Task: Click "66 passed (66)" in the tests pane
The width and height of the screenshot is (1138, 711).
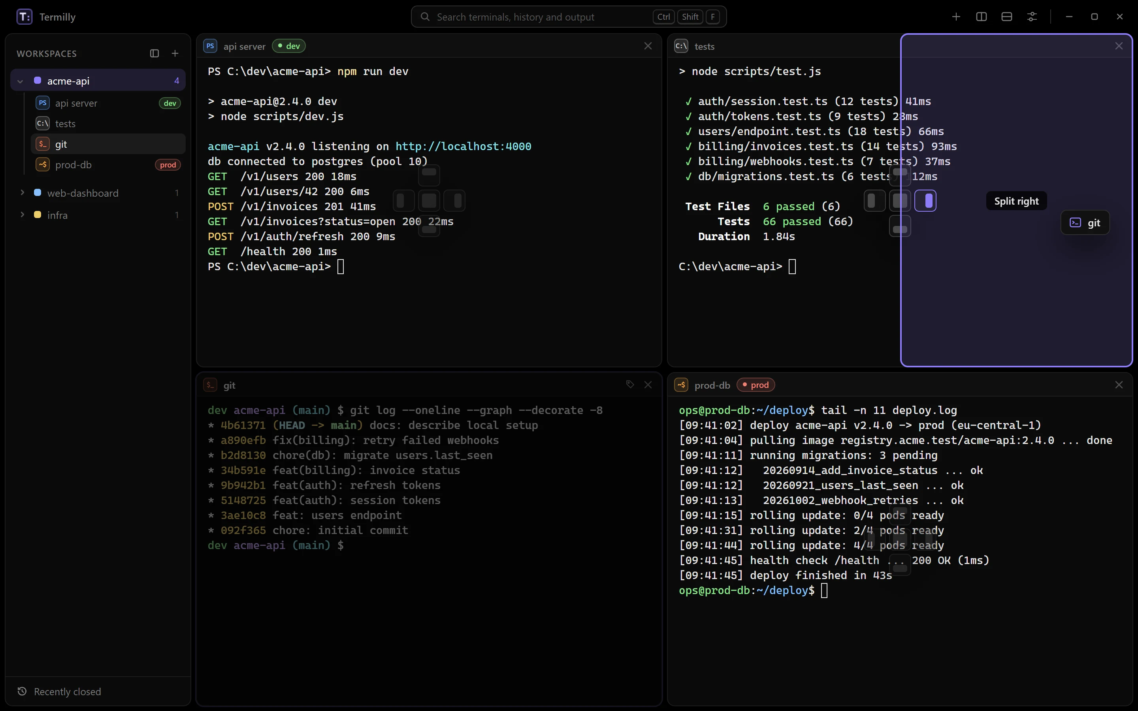Action: (808, 222)
